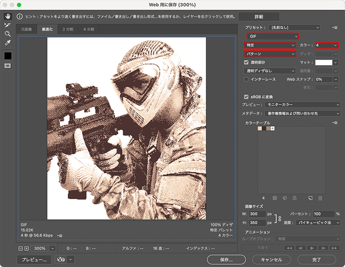Select the Zoom tool
This screenshot has height=267, width=345.
coord(7,34)
